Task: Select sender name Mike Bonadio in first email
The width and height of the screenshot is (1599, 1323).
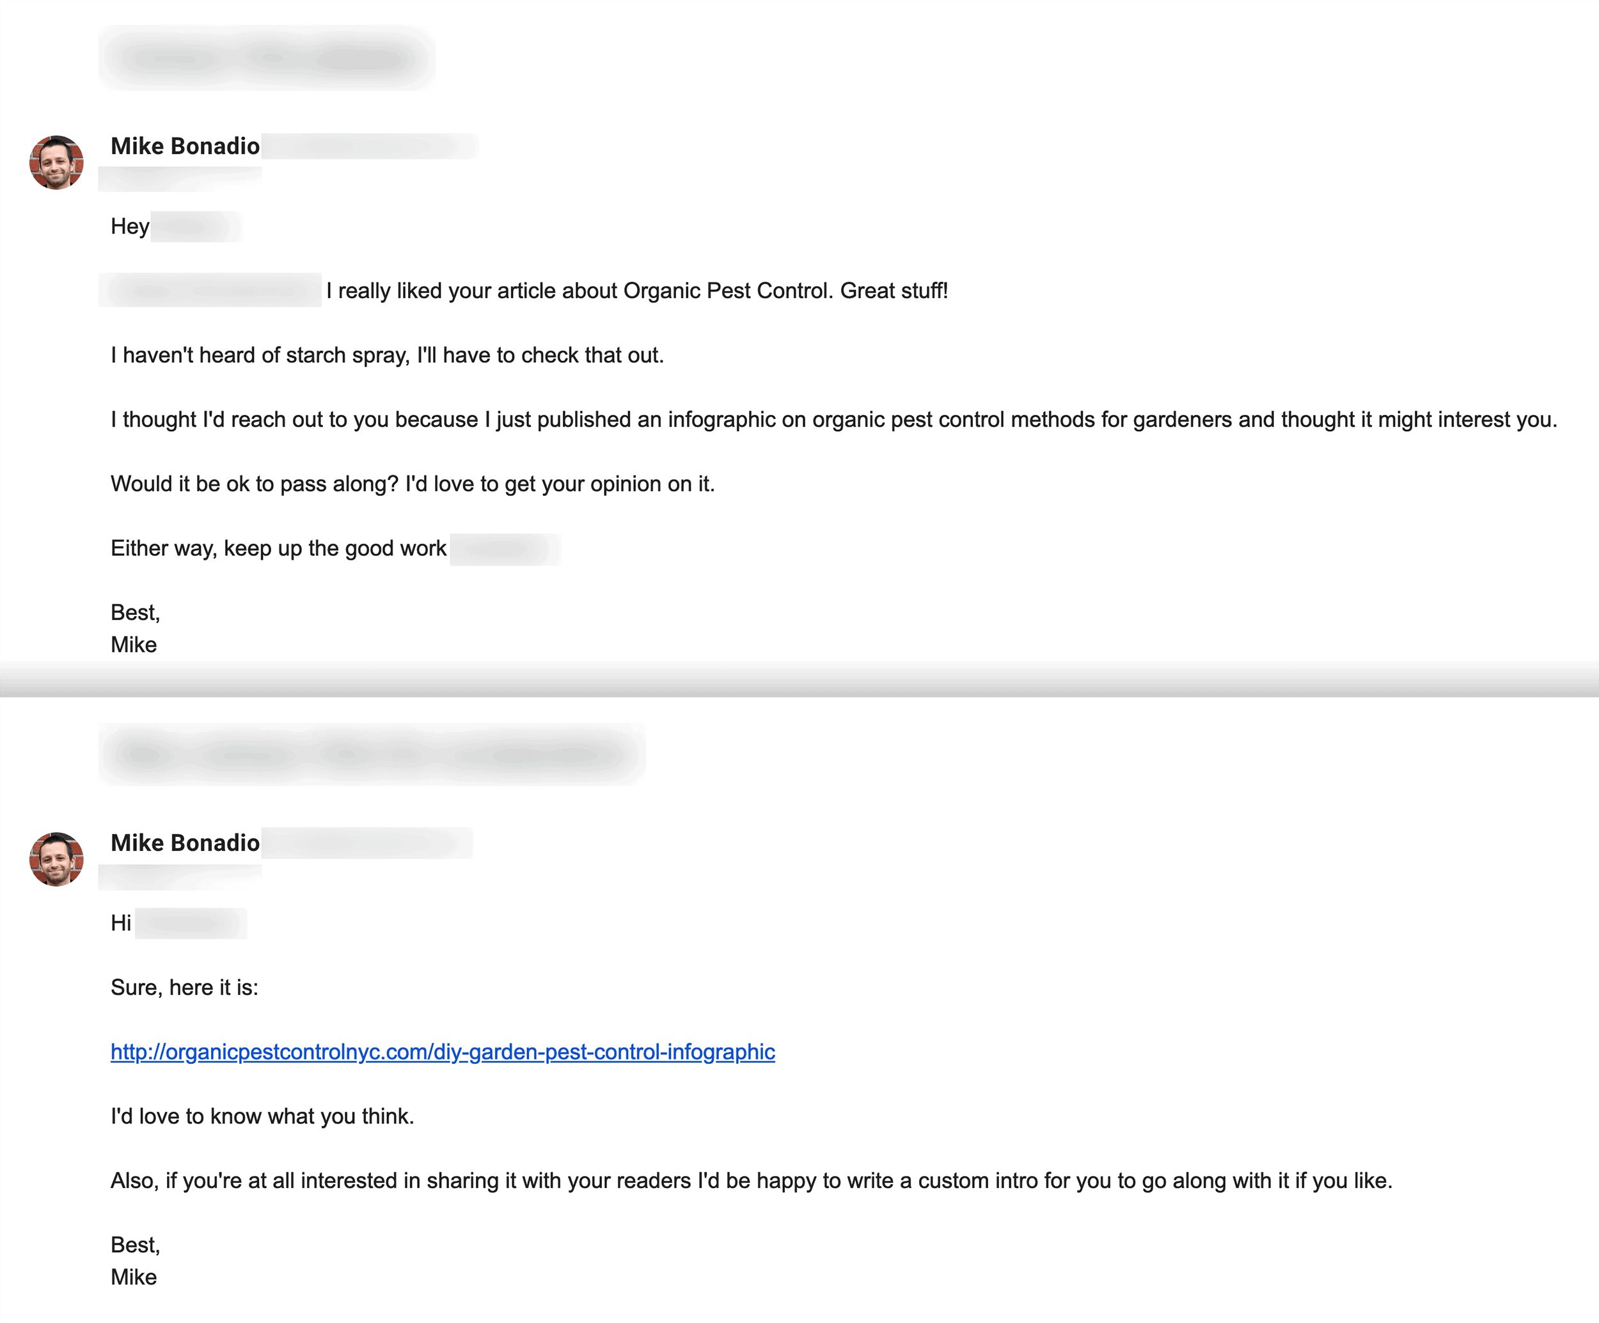Action: click(185, 147)
